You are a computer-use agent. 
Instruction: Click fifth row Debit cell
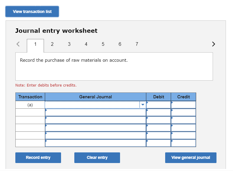click(x=159, y=136)
